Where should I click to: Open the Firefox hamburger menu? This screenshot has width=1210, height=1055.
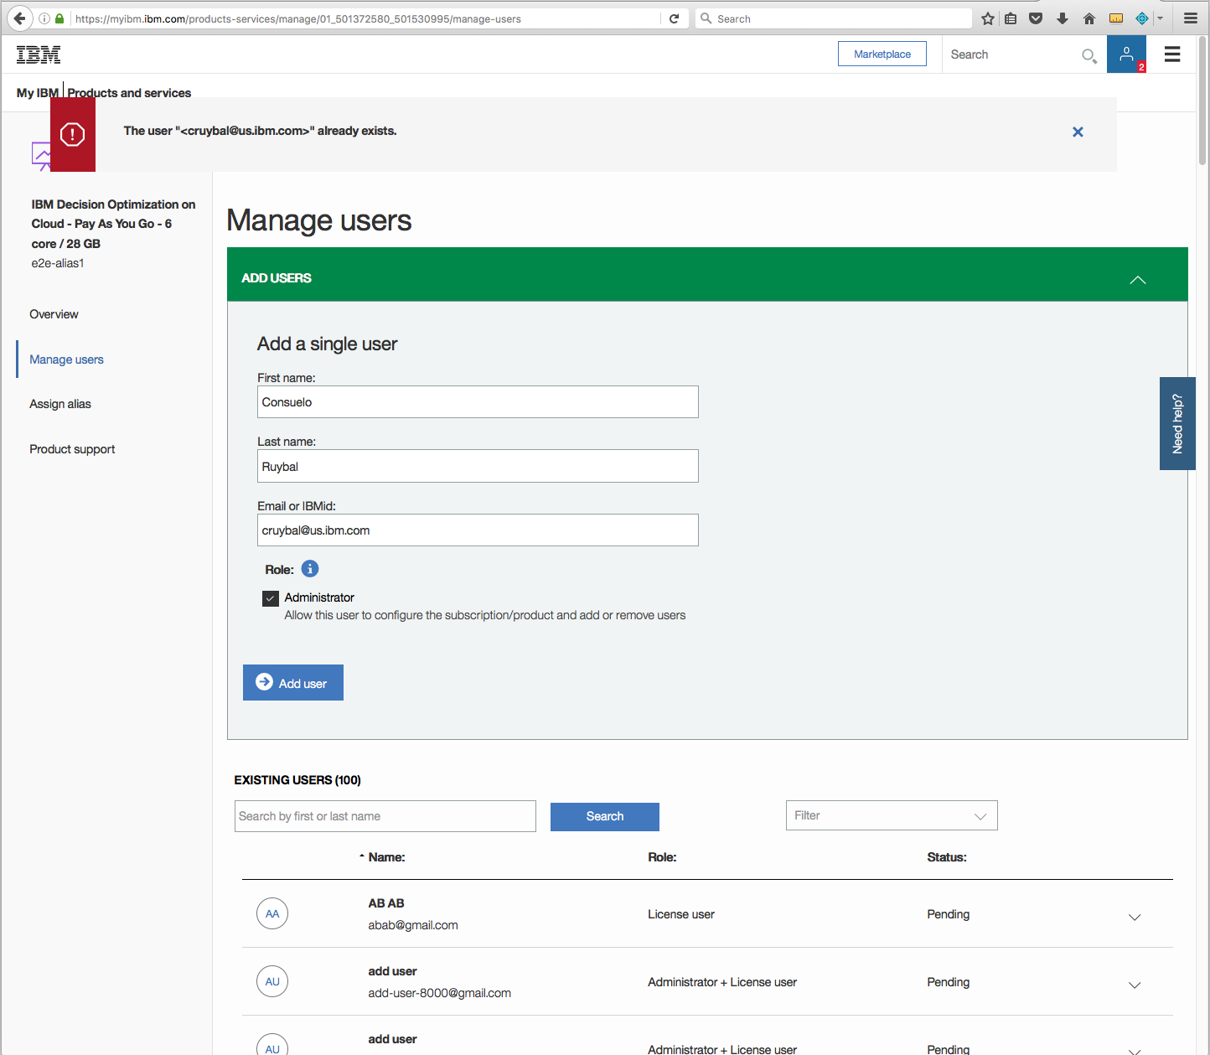click(1190, 18)
